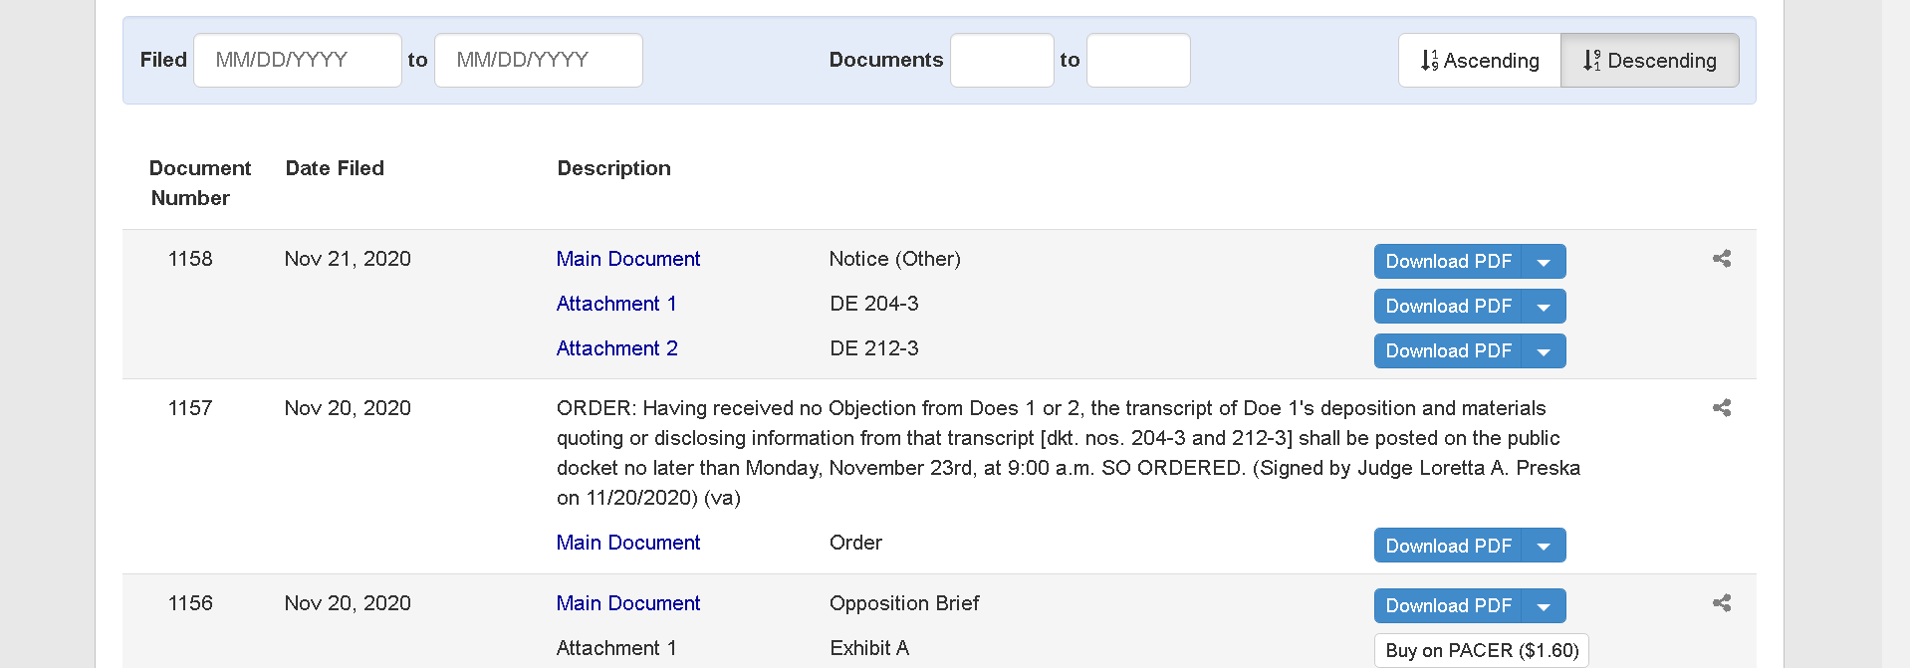Image resolution: width=1911 pixels, height=668 pixels.
Task: Download PDF of attachment DE 204-3
Action: (x=1448, y=307)
